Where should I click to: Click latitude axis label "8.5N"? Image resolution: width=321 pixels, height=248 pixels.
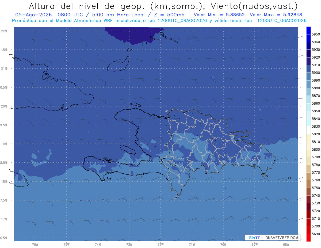(x=4, y=163)
